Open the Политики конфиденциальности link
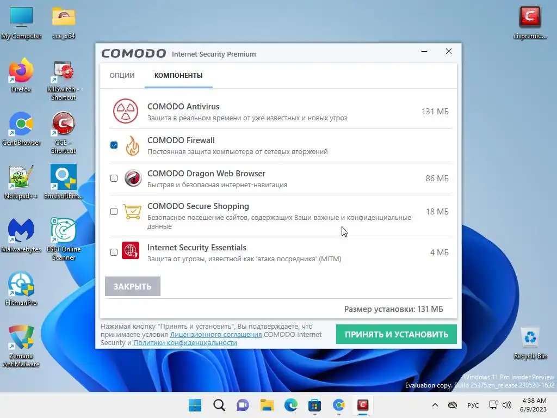The width and height of the screenshot is (557, 418). tap(185, 343)
